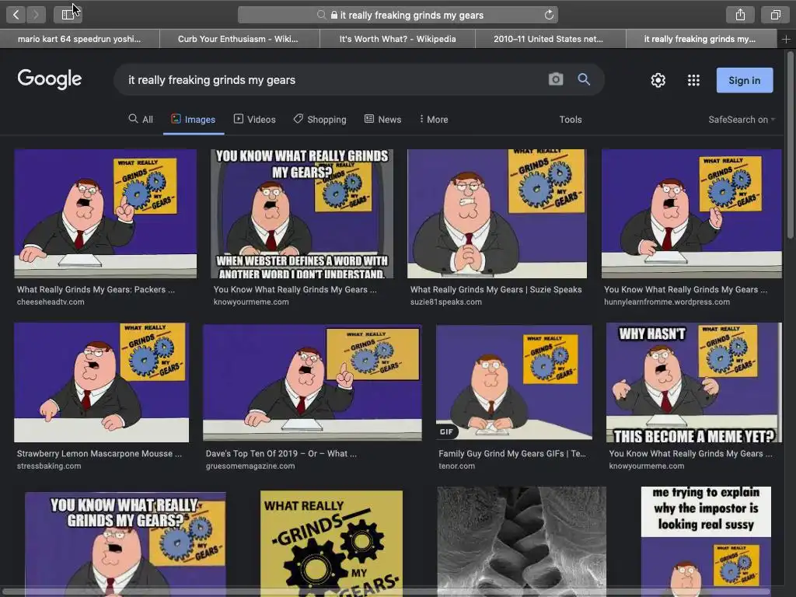Click the Safari forward arrow

pyautogui.click(x=36, y=15)
